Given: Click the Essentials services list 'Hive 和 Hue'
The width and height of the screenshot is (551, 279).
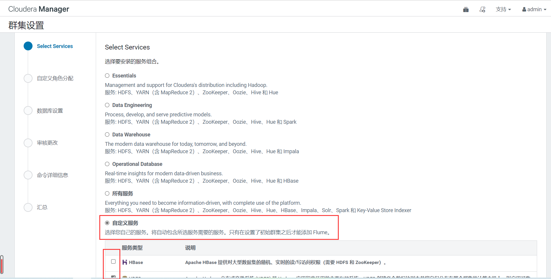Looking at the screenshot, I should click(192, 93).
